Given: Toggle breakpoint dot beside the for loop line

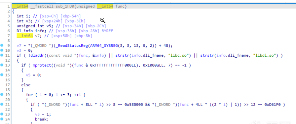Looking at the screenshot, I should [x=2, y=94].
